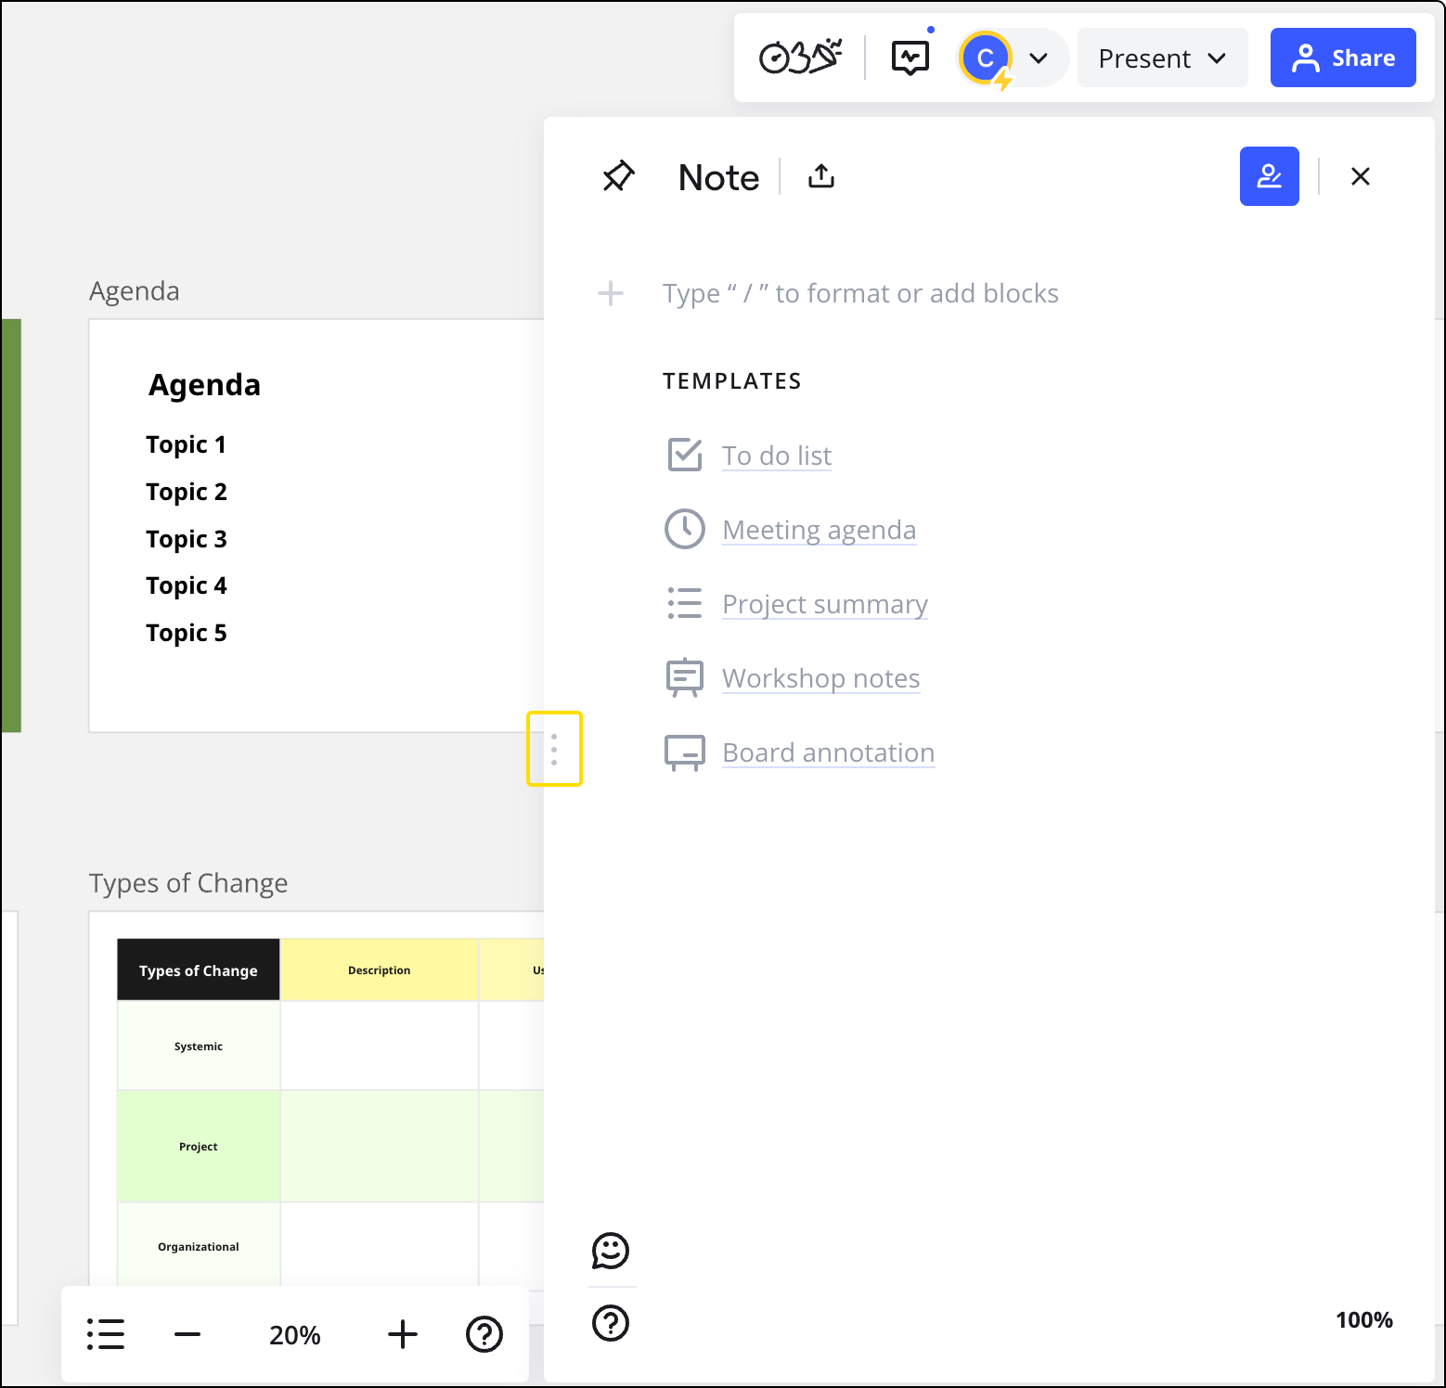
Task: Pin the Note panel
Action: [618, 176]
